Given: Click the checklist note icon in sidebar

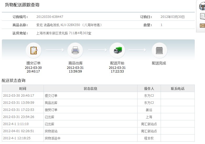Looking at the screenshot, I should pos(203,16).
